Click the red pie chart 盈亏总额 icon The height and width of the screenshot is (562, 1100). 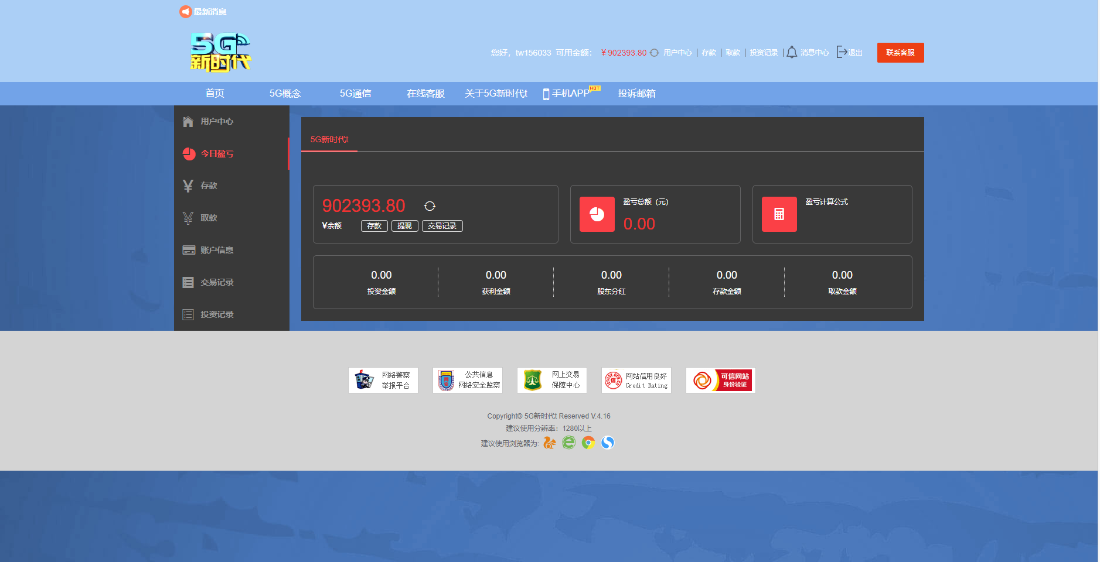pos(597,214)
